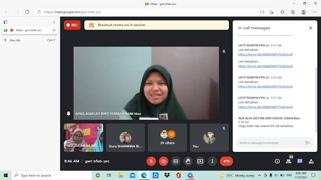321x180 pixels.
Task: Open the Office app on taskbar
Action: point(179,175)
